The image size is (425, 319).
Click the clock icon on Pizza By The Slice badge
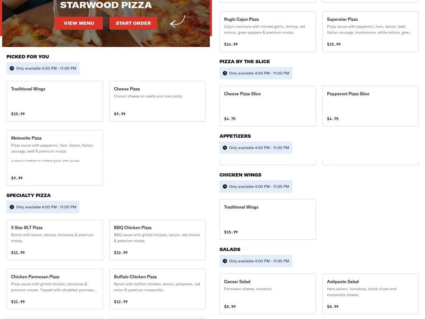(225, 73)
